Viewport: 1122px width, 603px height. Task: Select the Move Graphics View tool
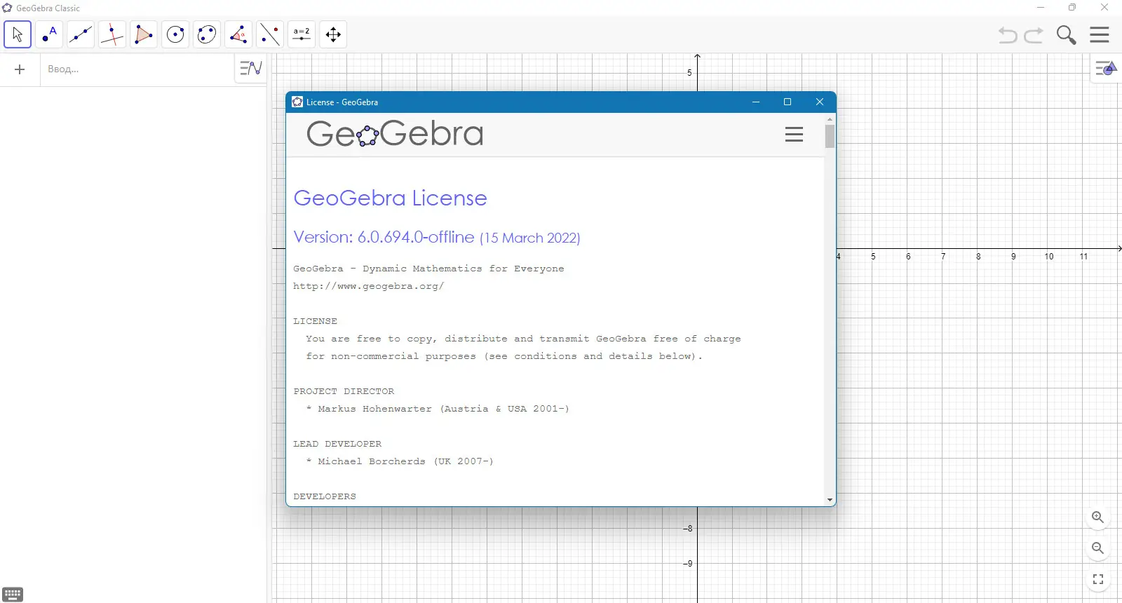coord(333,34)
